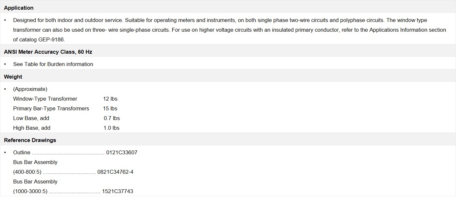The width and height of the screenshot is (456, 198).
Task: Click the Weight section header
Action: coord(13,77)
